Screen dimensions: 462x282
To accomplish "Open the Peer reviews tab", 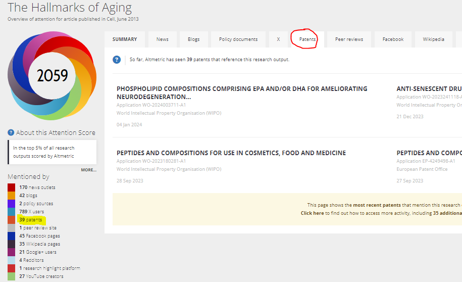I will 349,39.
